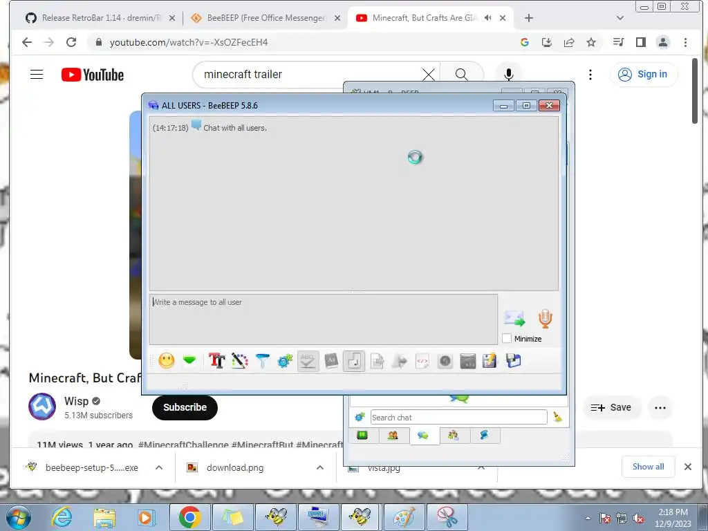Toggle the word completer book icon

pyautogui.click(x=331, y=361)
